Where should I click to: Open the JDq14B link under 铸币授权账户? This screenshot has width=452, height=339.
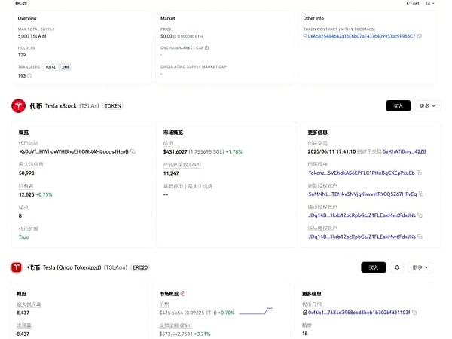coord(362,215)
